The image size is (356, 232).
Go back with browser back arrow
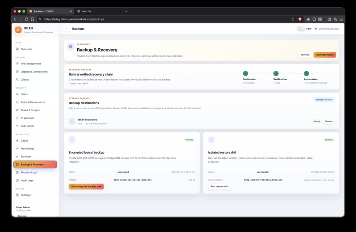(15, 19)
